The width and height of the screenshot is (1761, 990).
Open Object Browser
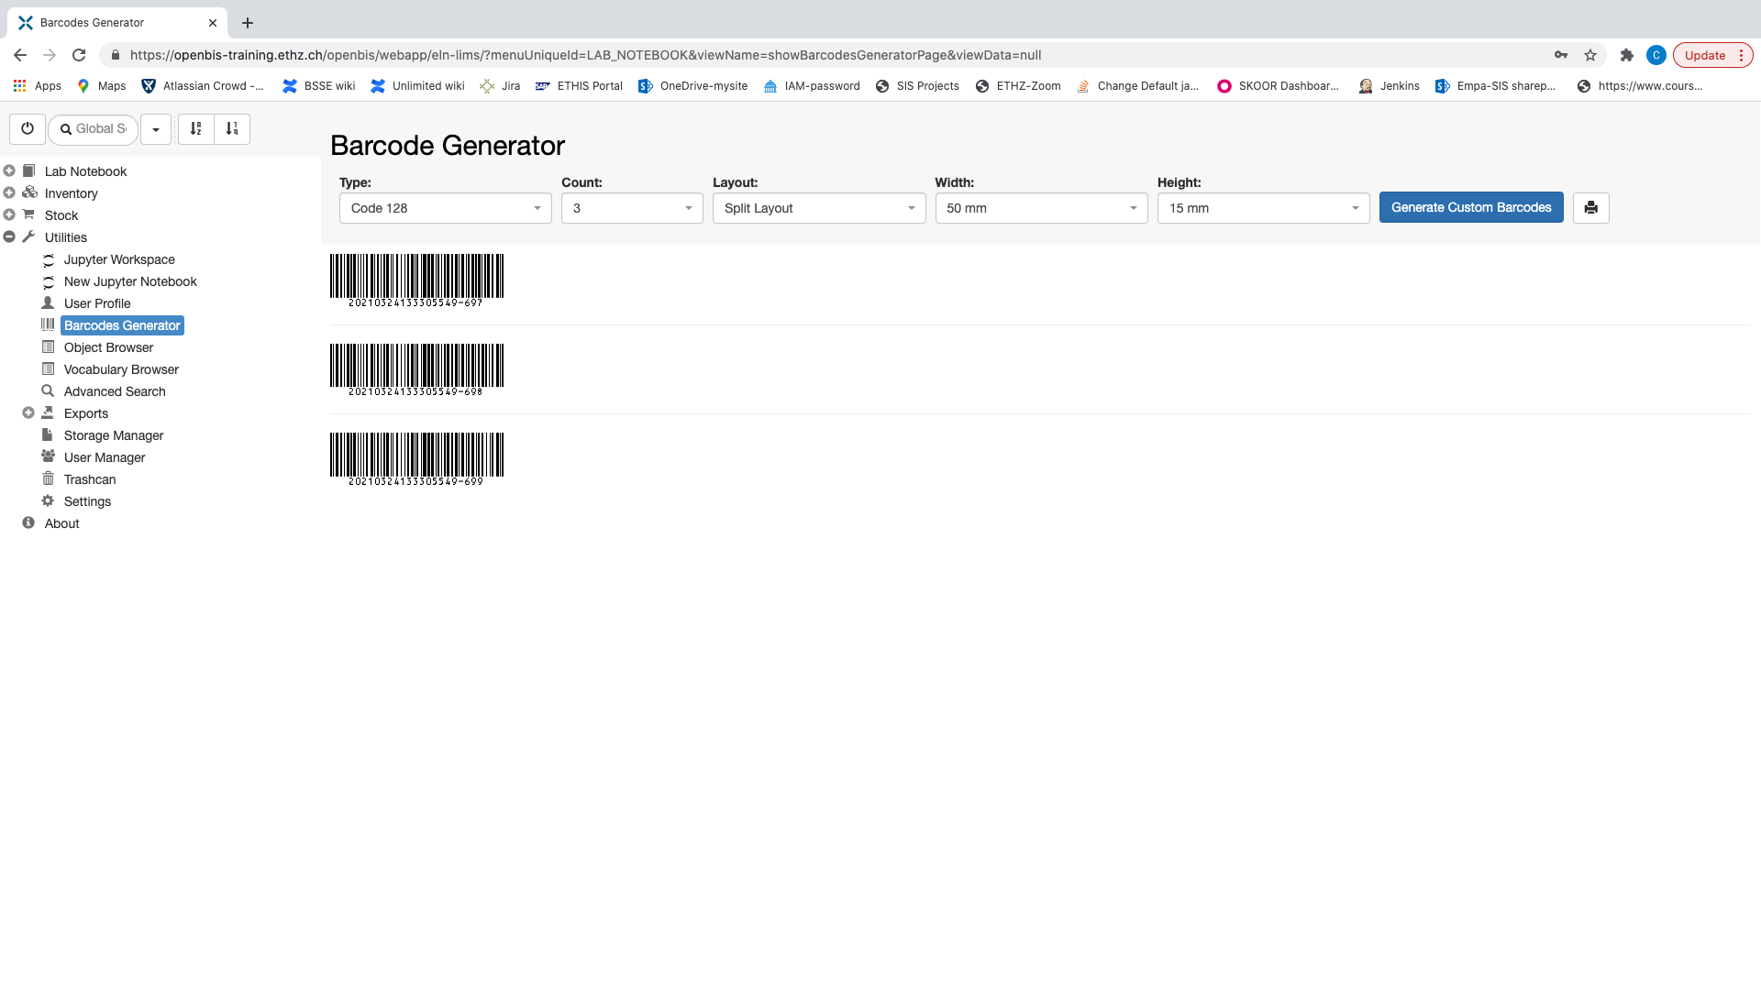(x=108, y=347)
